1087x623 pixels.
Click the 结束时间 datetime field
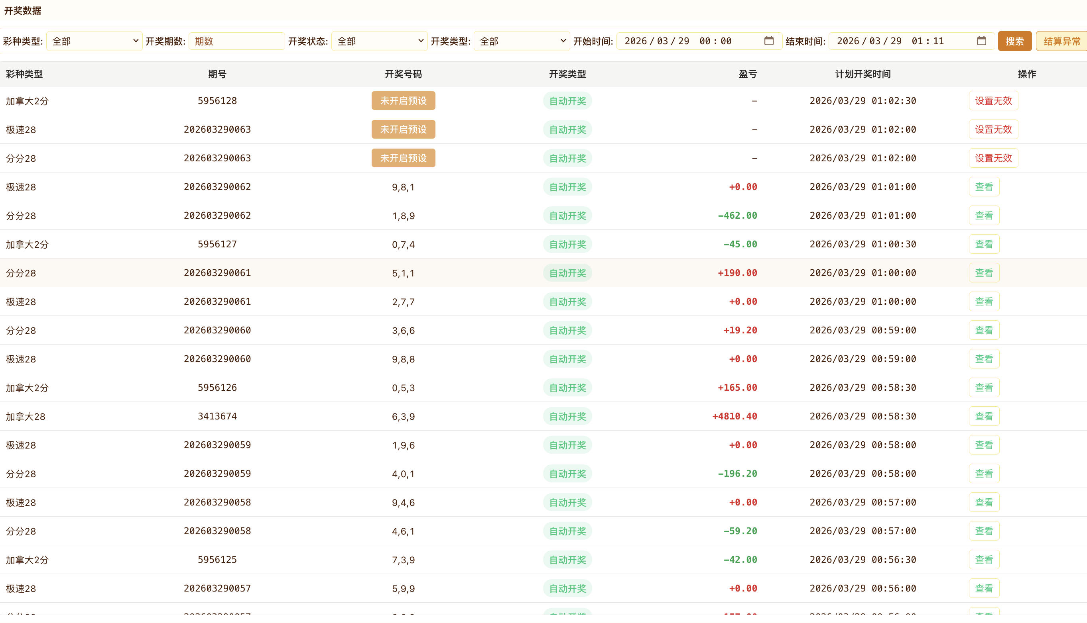(912, 41)
